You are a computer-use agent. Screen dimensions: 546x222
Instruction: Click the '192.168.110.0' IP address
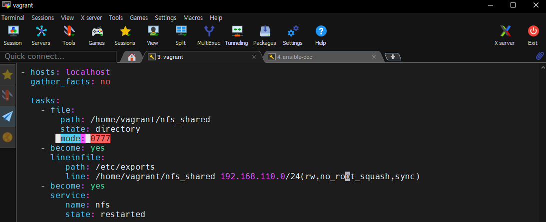pos(253,177)
